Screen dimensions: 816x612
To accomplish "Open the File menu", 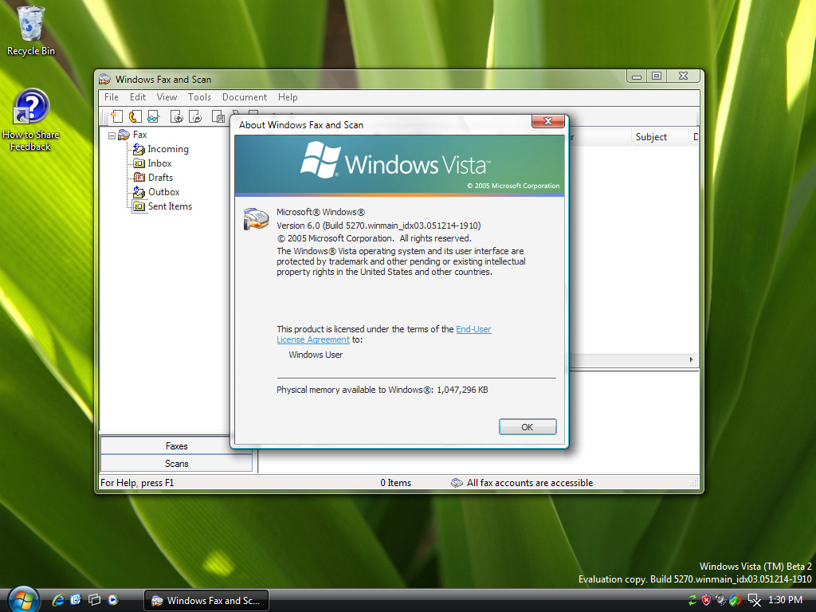I will pos(112,97).
